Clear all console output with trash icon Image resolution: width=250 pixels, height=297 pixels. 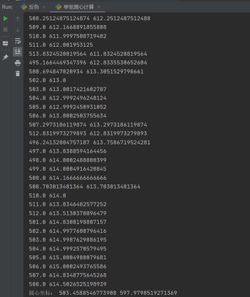17,74
